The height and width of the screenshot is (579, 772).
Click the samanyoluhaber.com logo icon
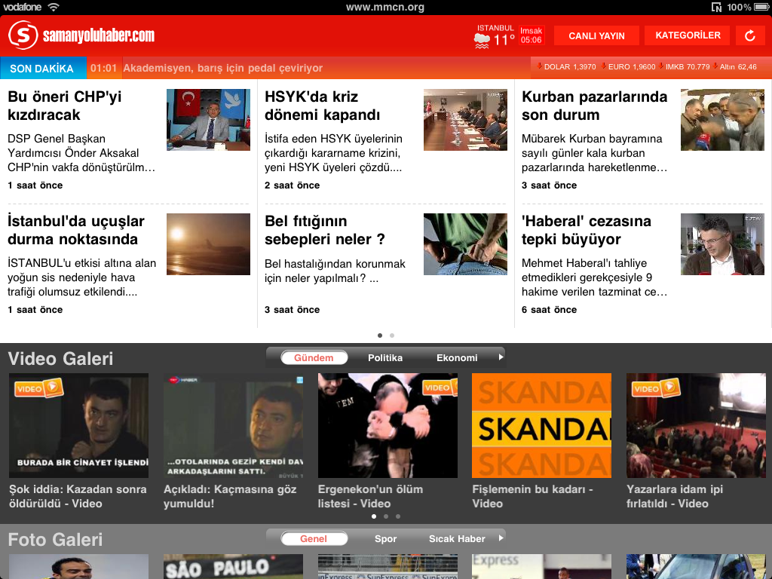[x=23, y=35]
